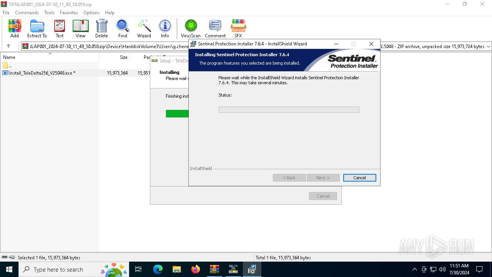The height and width of the screenshot is (277, 492).
Task: Click the Delete trash icon
Action: click(x=101, y=29)
